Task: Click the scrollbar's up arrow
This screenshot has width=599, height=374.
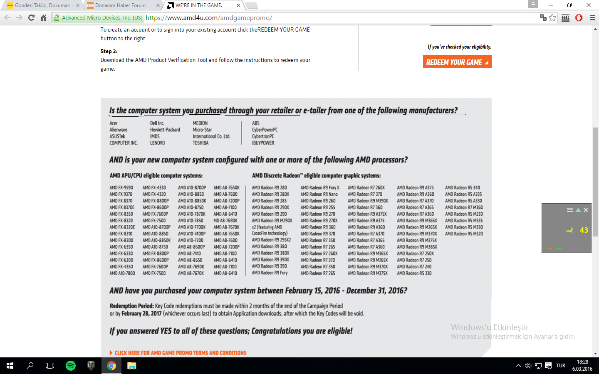Action: (595, 29)
